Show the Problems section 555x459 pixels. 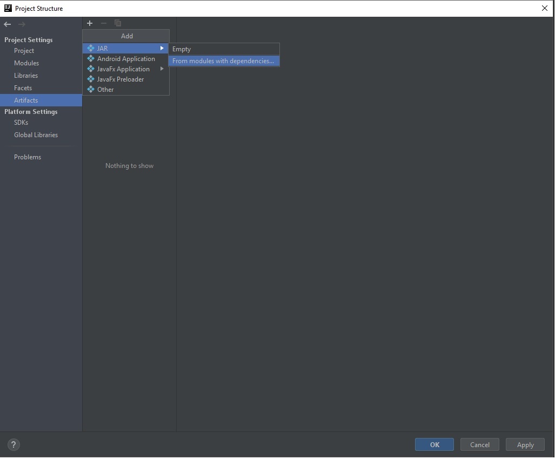(x=28, y=157)
